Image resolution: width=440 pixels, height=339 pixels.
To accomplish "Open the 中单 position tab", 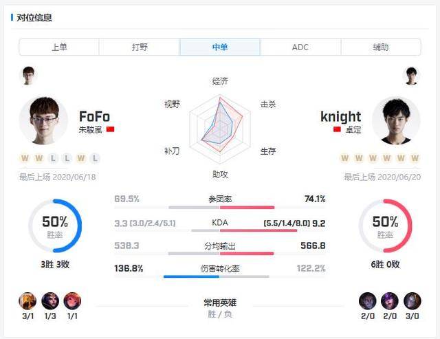I will (x=220, y=47).
